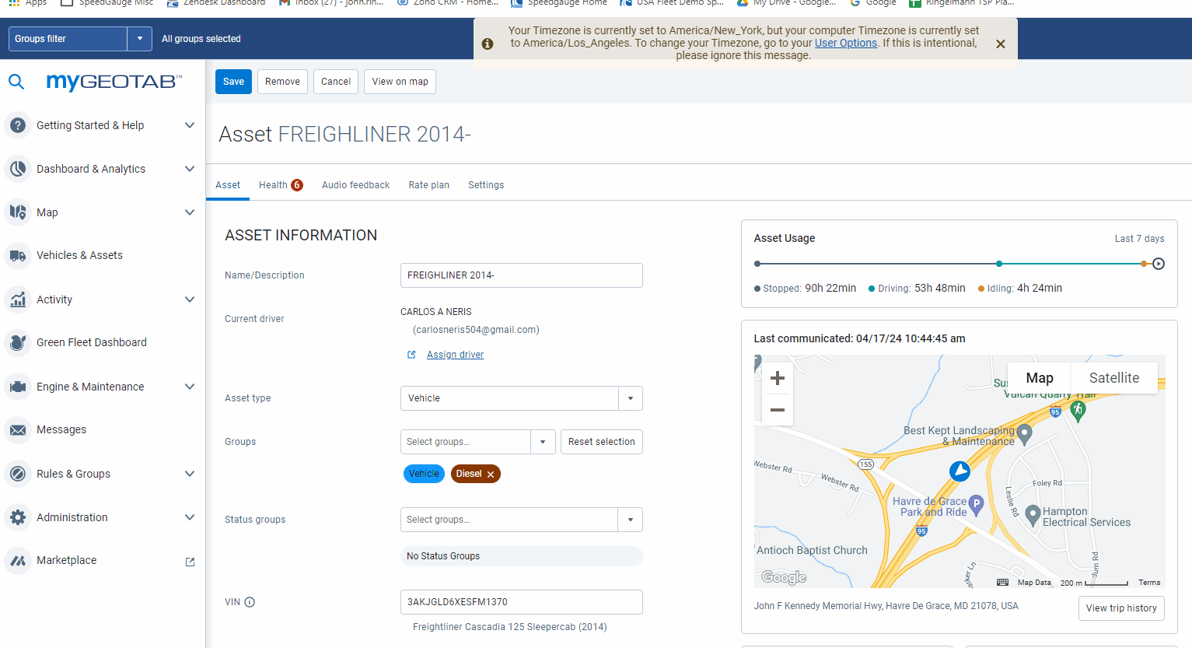
Task: Click the Name/Description input field
Action: [522, 275]
